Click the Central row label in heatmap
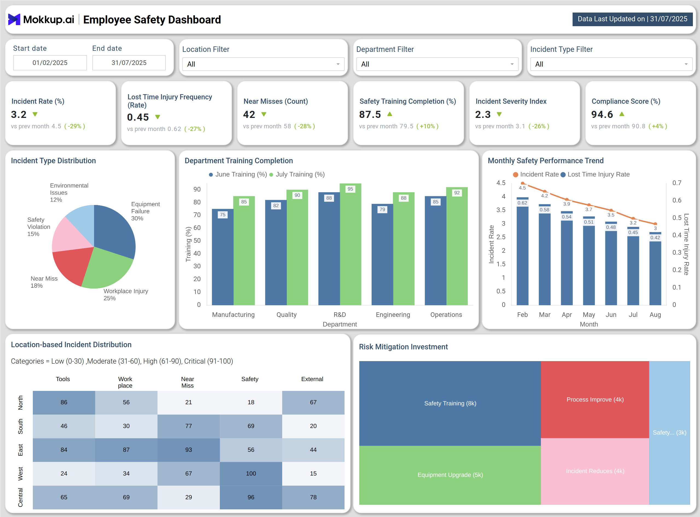 [21, 497]
